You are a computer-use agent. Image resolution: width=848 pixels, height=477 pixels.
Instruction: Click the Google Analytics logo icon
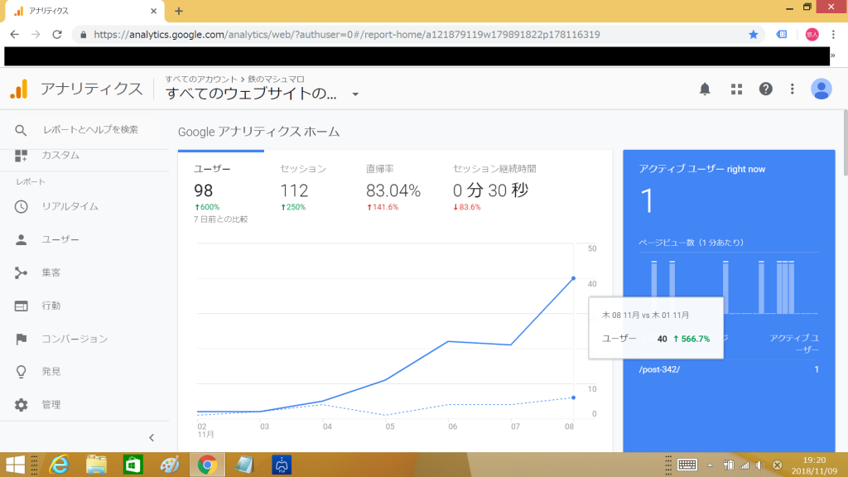point(19,89)
